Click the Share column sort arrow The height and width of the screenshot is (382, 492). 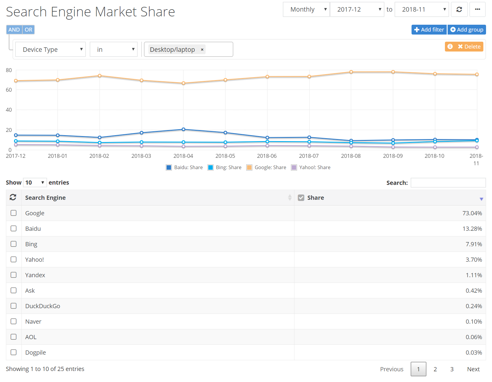click(481, 199)
